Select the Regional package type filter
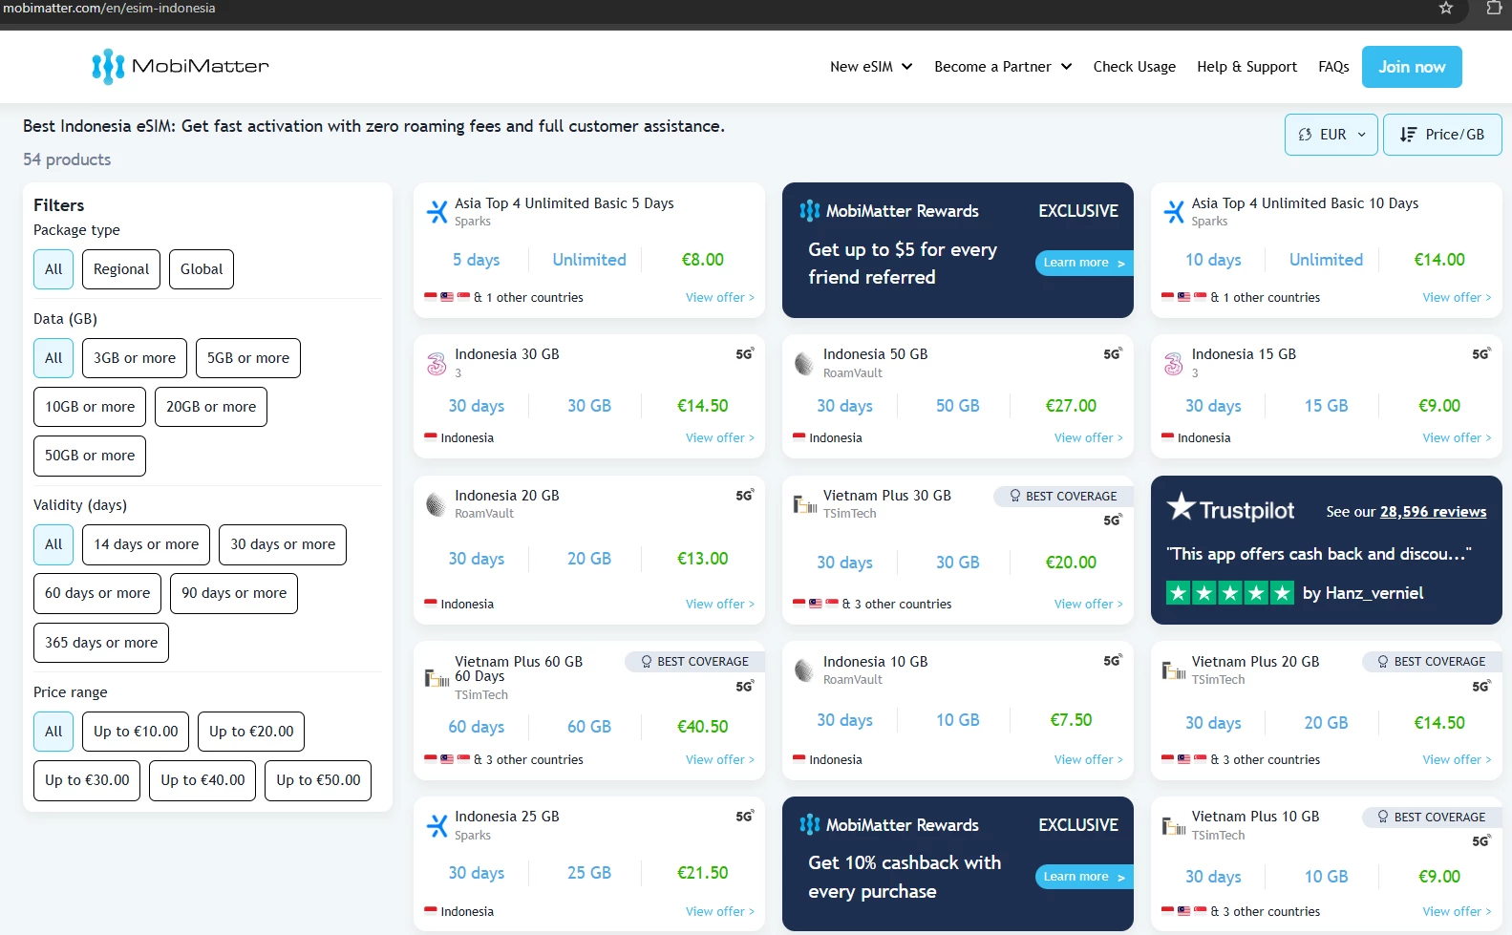This screenshot has height=935, width=1512. (121, 269)
